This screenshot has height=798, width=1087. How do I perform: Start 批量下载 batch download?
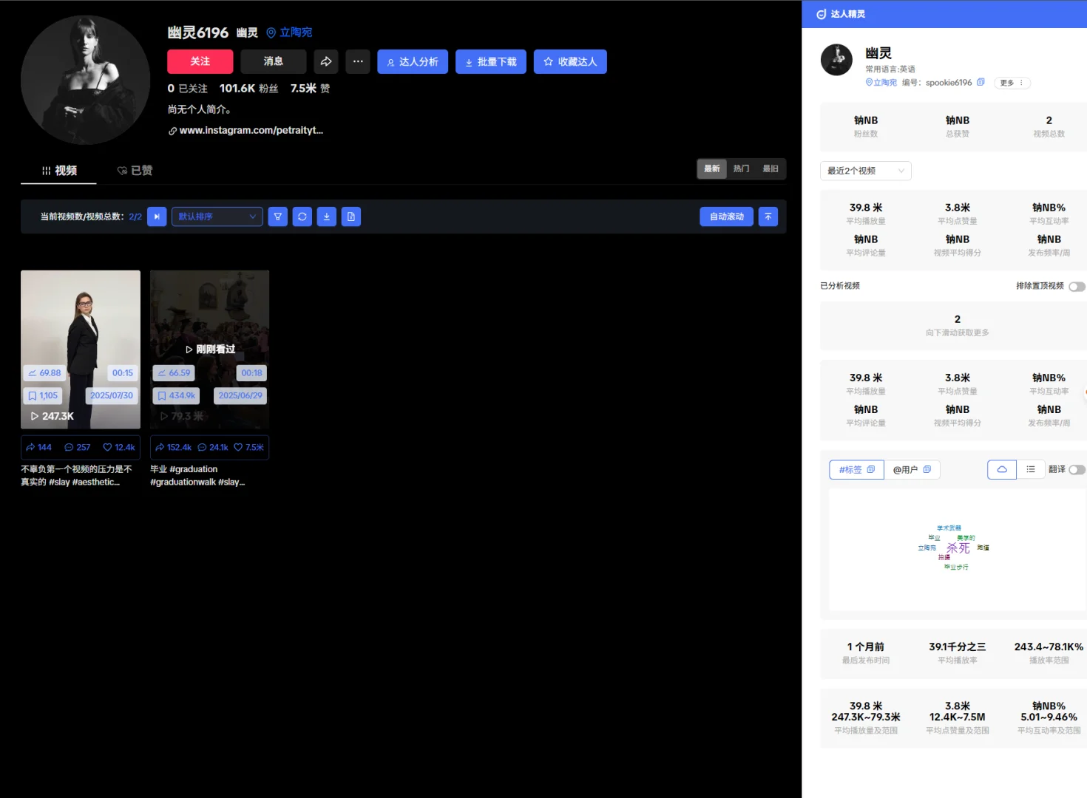point(491,61)
